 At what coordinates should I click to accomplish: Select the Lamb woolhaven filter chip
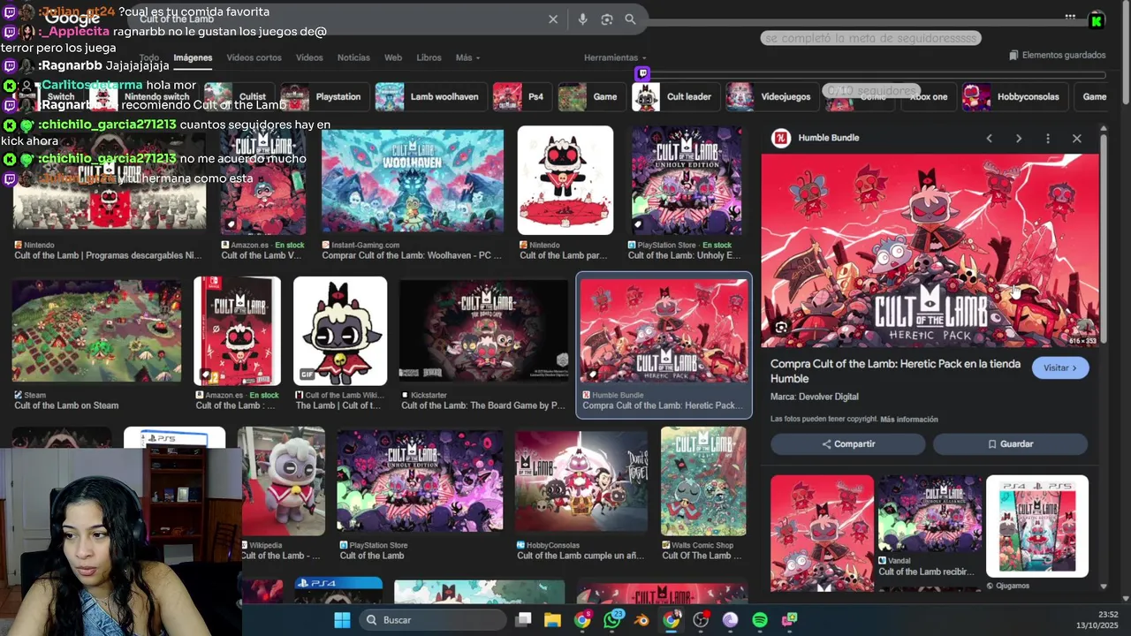click(429, 97)
